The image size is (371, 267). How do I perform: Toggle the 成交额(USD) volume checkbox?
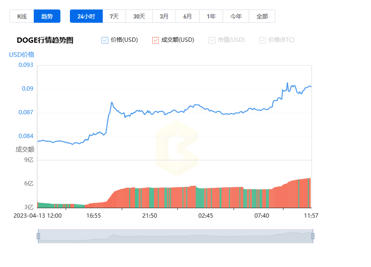(156, 40)
